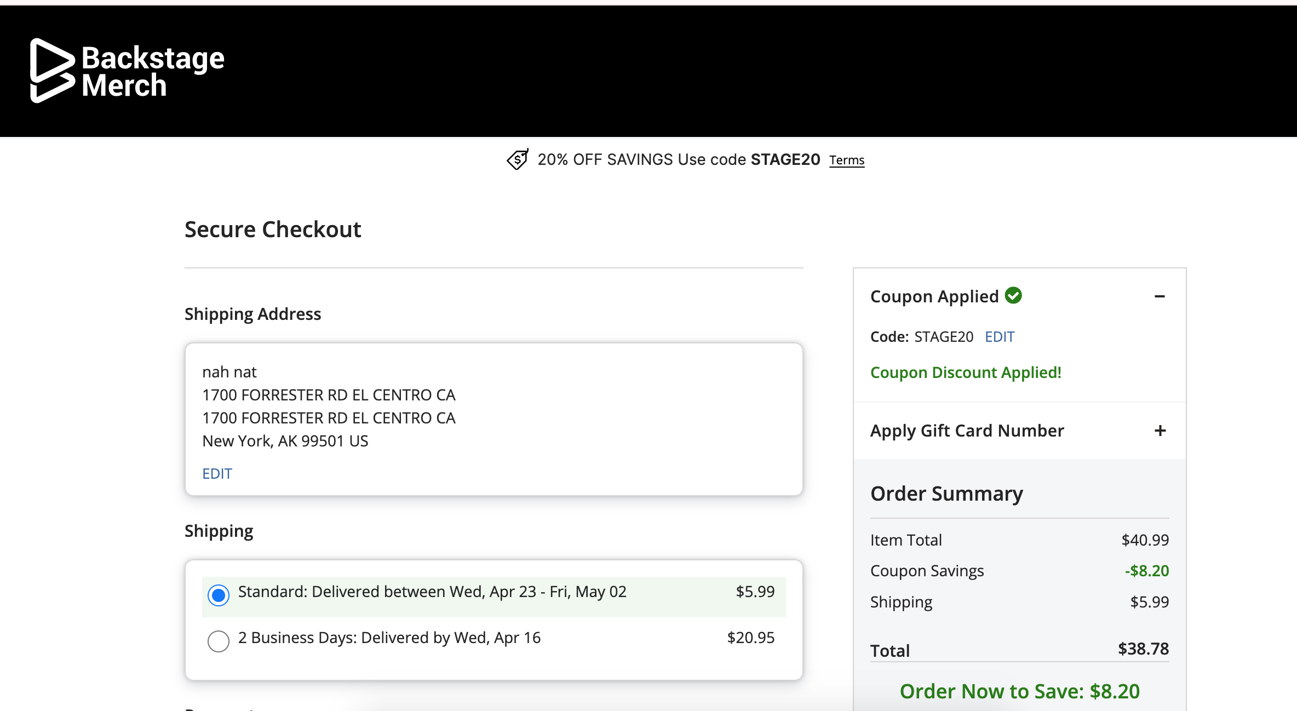Click the green coupon applied checkmark
This screenshot has height=711, width=1297.
(1013, 295)
